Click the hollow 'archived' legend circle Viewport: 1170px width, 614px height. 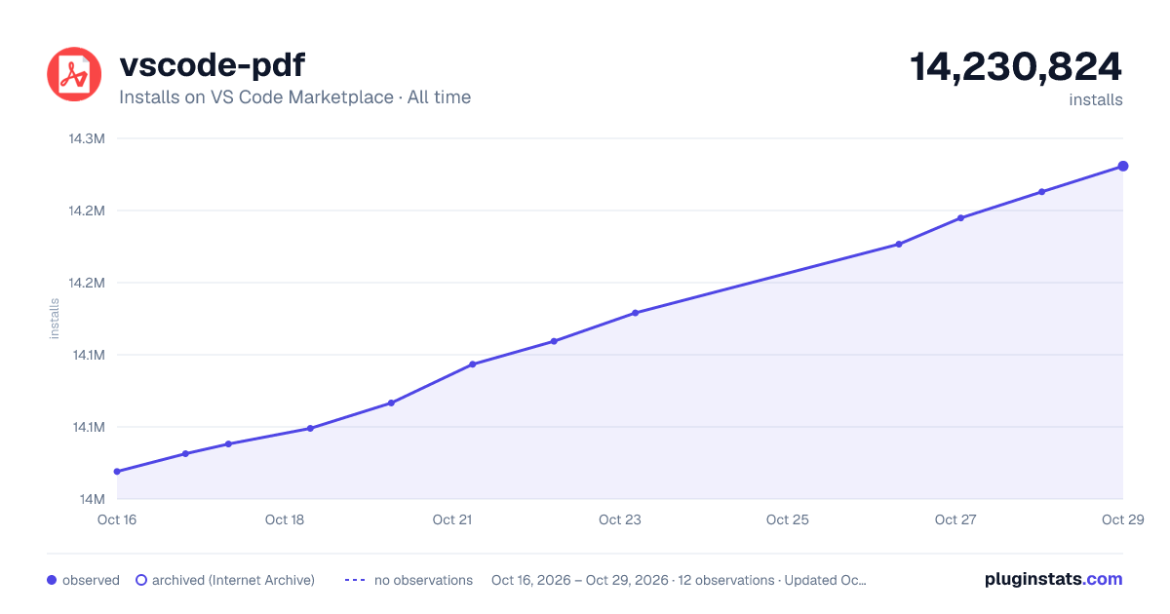[x=140, y=580]
